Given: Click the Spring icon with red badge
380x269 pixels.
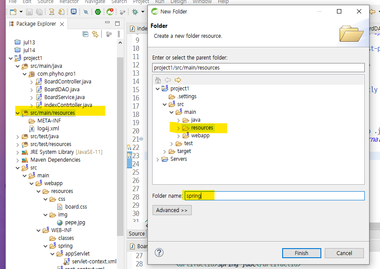Looking at the screenshot, I should [110, 11].
